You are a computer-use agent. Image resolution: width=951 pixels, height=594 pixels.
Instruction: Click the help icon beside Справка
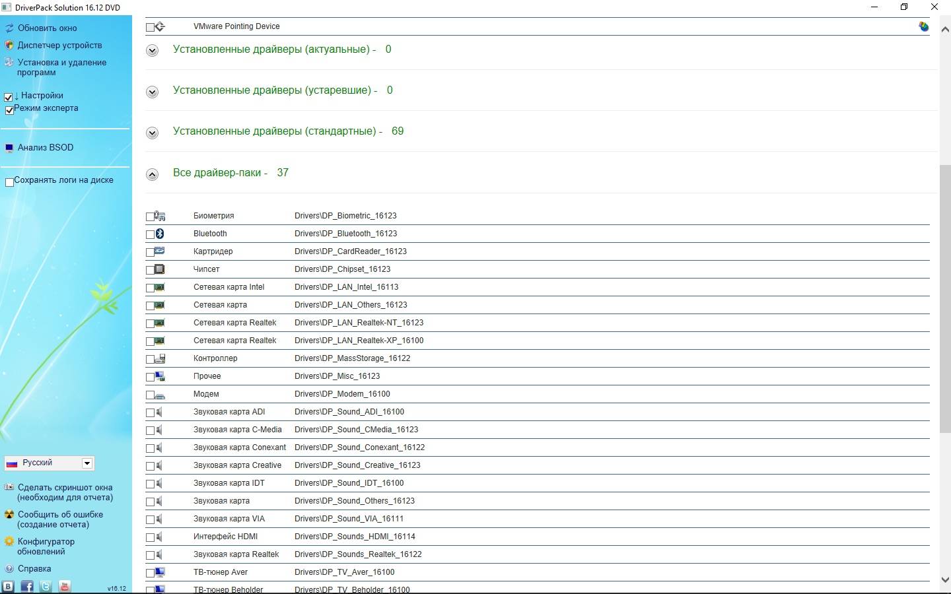pos(9,569)
